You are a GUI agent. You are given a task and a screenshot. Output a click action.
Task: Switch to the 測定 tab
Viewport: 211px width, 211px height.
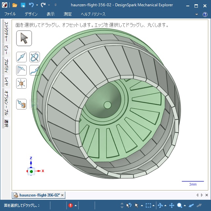[x=68, y=14]
